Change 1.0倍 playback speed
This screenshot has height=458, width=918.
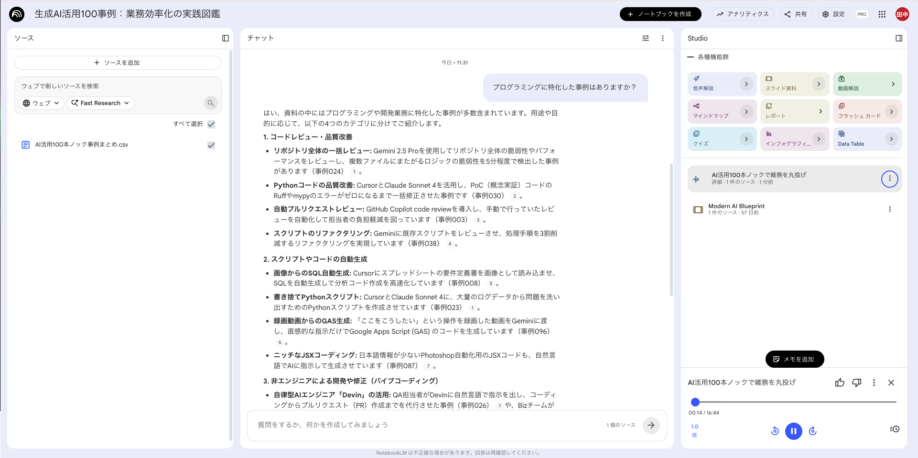[x=694, y=430]
